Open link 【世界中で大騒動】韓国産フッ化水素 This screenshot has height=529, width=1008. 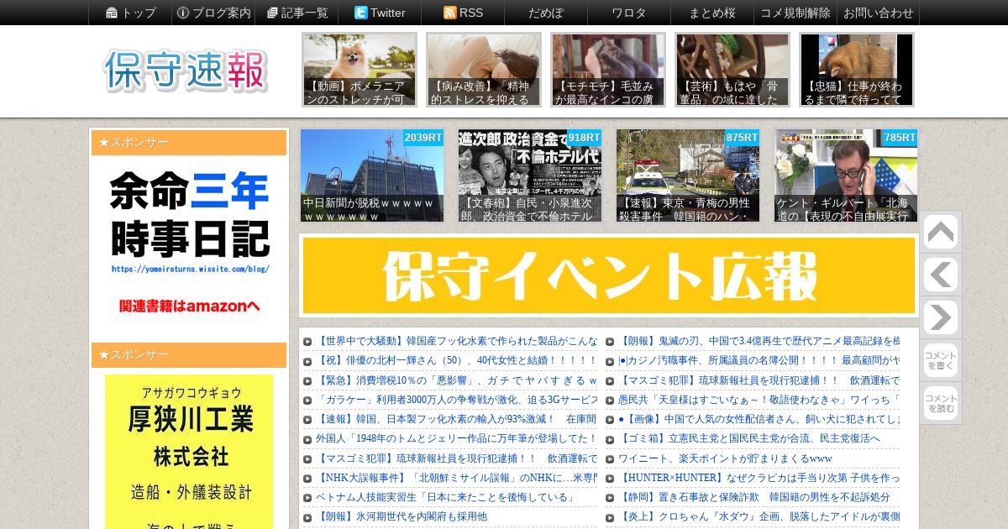[x=457, y=342]
